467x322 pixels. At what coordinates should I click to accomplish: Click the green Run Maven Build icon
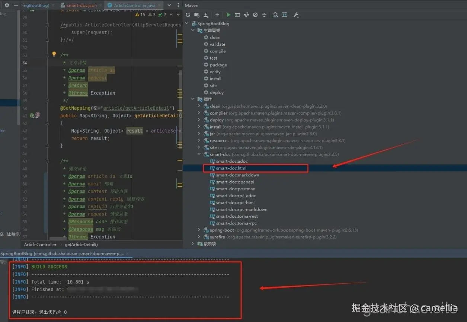point(228,15)
